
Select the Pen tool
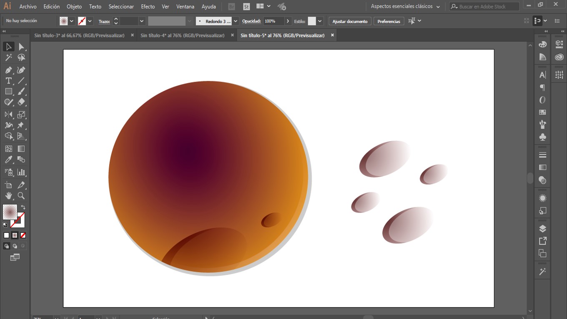point(9,70)
